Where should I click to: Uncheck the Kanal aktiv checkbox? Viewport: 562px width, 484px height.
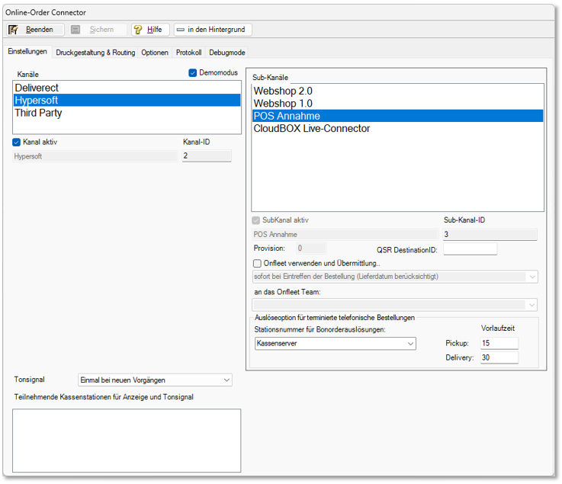(x=17, y=142)
